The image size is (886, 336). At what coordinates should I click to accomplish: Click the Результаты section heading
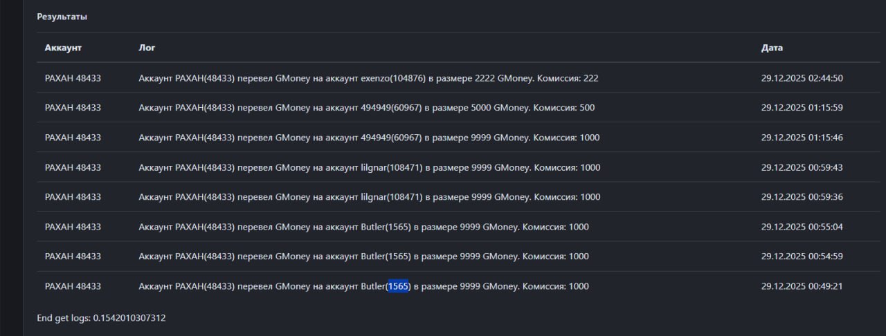(x=62, y=17)
